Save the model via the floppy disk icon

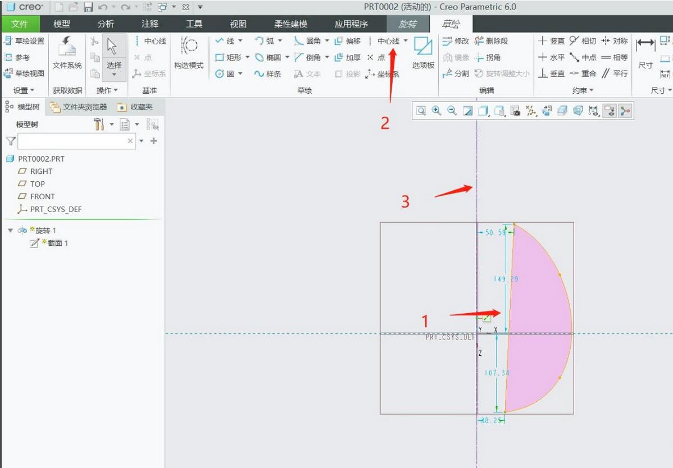pyautogui.click(x=88, y=7)
